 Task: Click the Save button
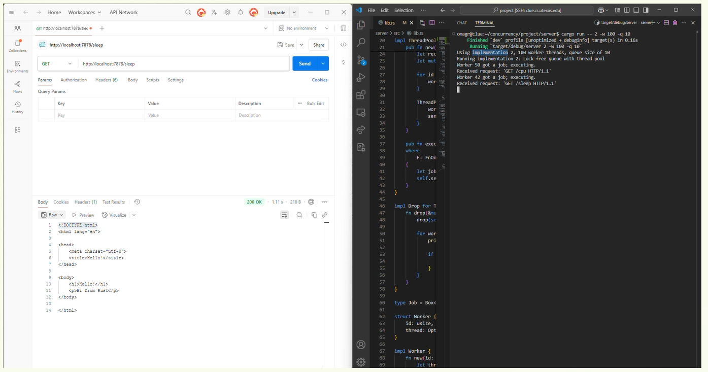pos(286,45)
